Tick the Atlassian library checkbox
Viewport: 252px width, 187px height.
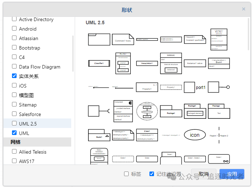coord(14,38)
